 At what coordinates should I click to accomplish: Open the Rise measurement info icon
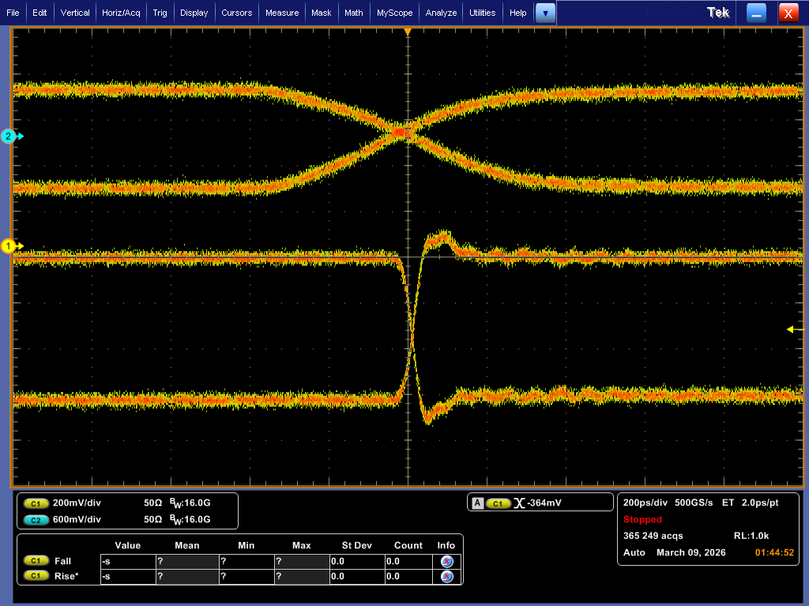tap(446, 576)
